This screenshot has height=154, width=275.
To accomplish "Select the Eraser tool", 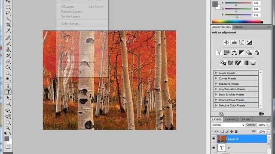I will (x=8, y=62).
